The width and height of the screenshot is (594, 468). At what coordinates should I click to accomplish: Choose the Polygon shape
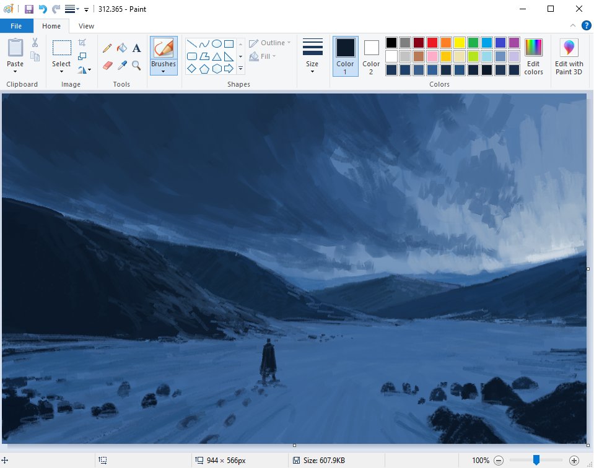coord(204,56)
